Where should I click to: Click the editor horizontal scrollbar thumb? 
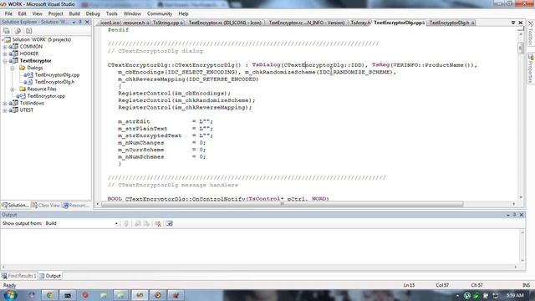point(283,204)
